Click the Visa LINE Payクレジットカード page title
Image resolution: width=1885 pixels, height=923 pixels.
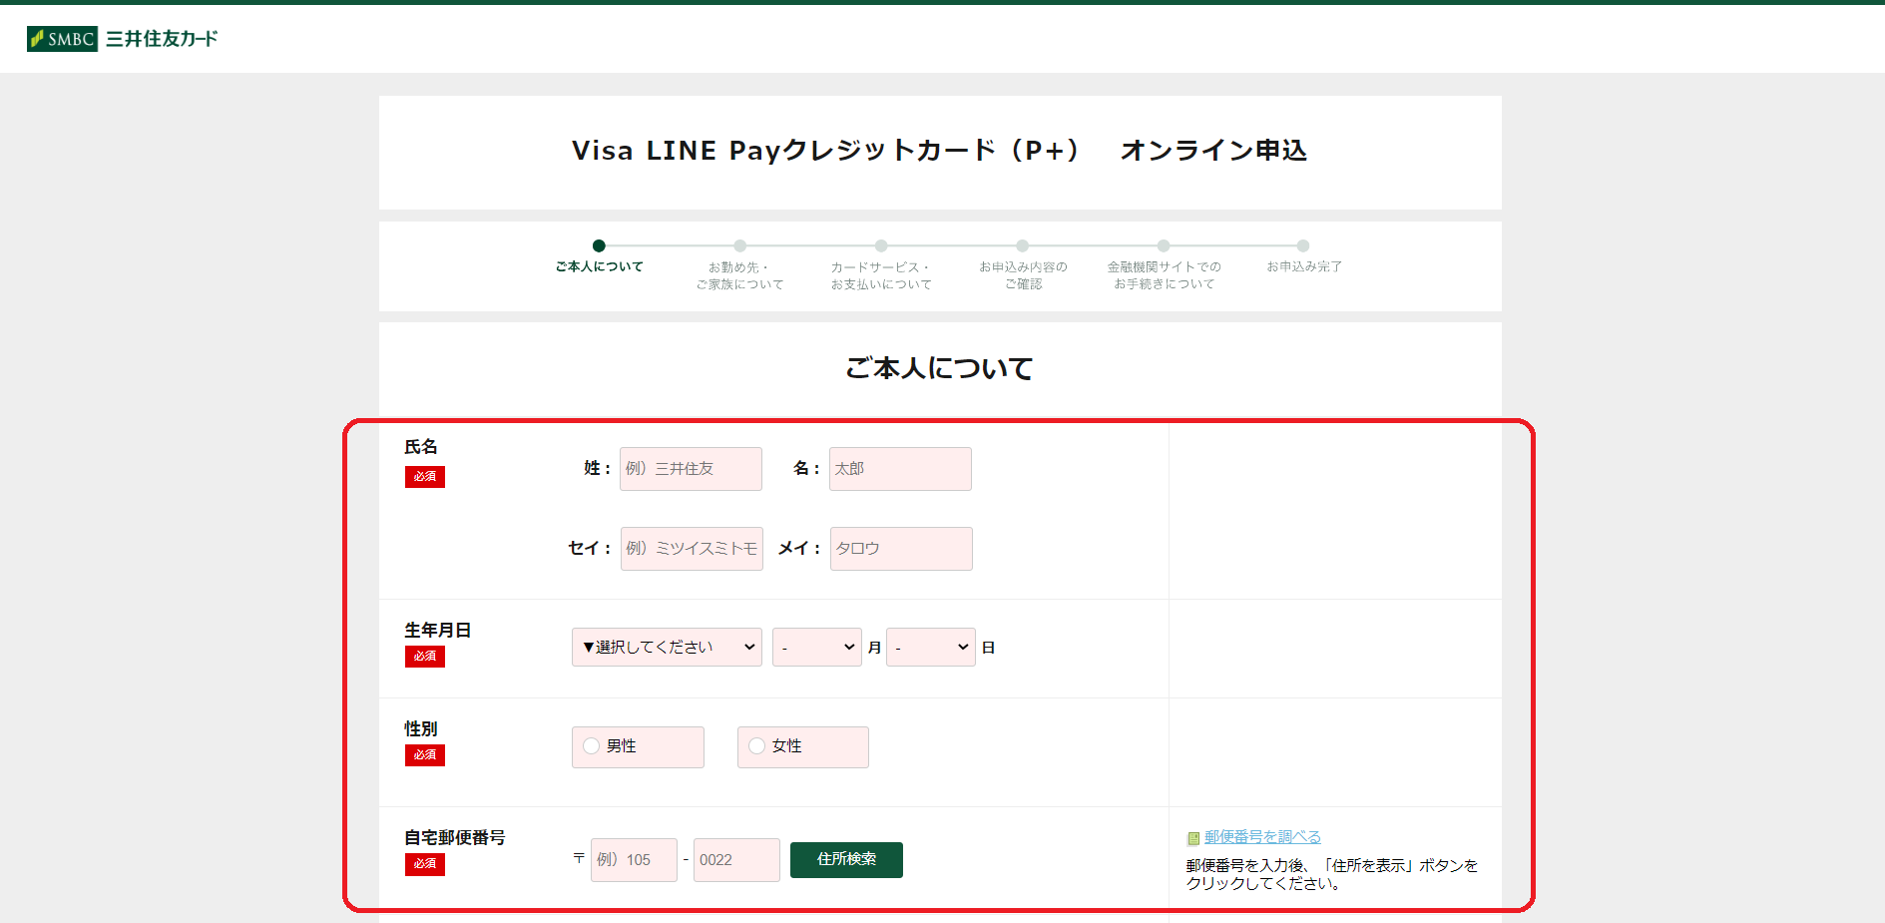tap(939, 151)
